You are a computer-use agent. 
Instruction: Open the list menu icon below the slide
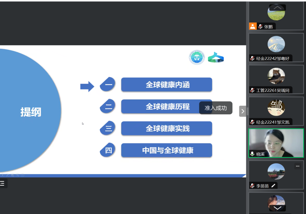tap(3, 184)
